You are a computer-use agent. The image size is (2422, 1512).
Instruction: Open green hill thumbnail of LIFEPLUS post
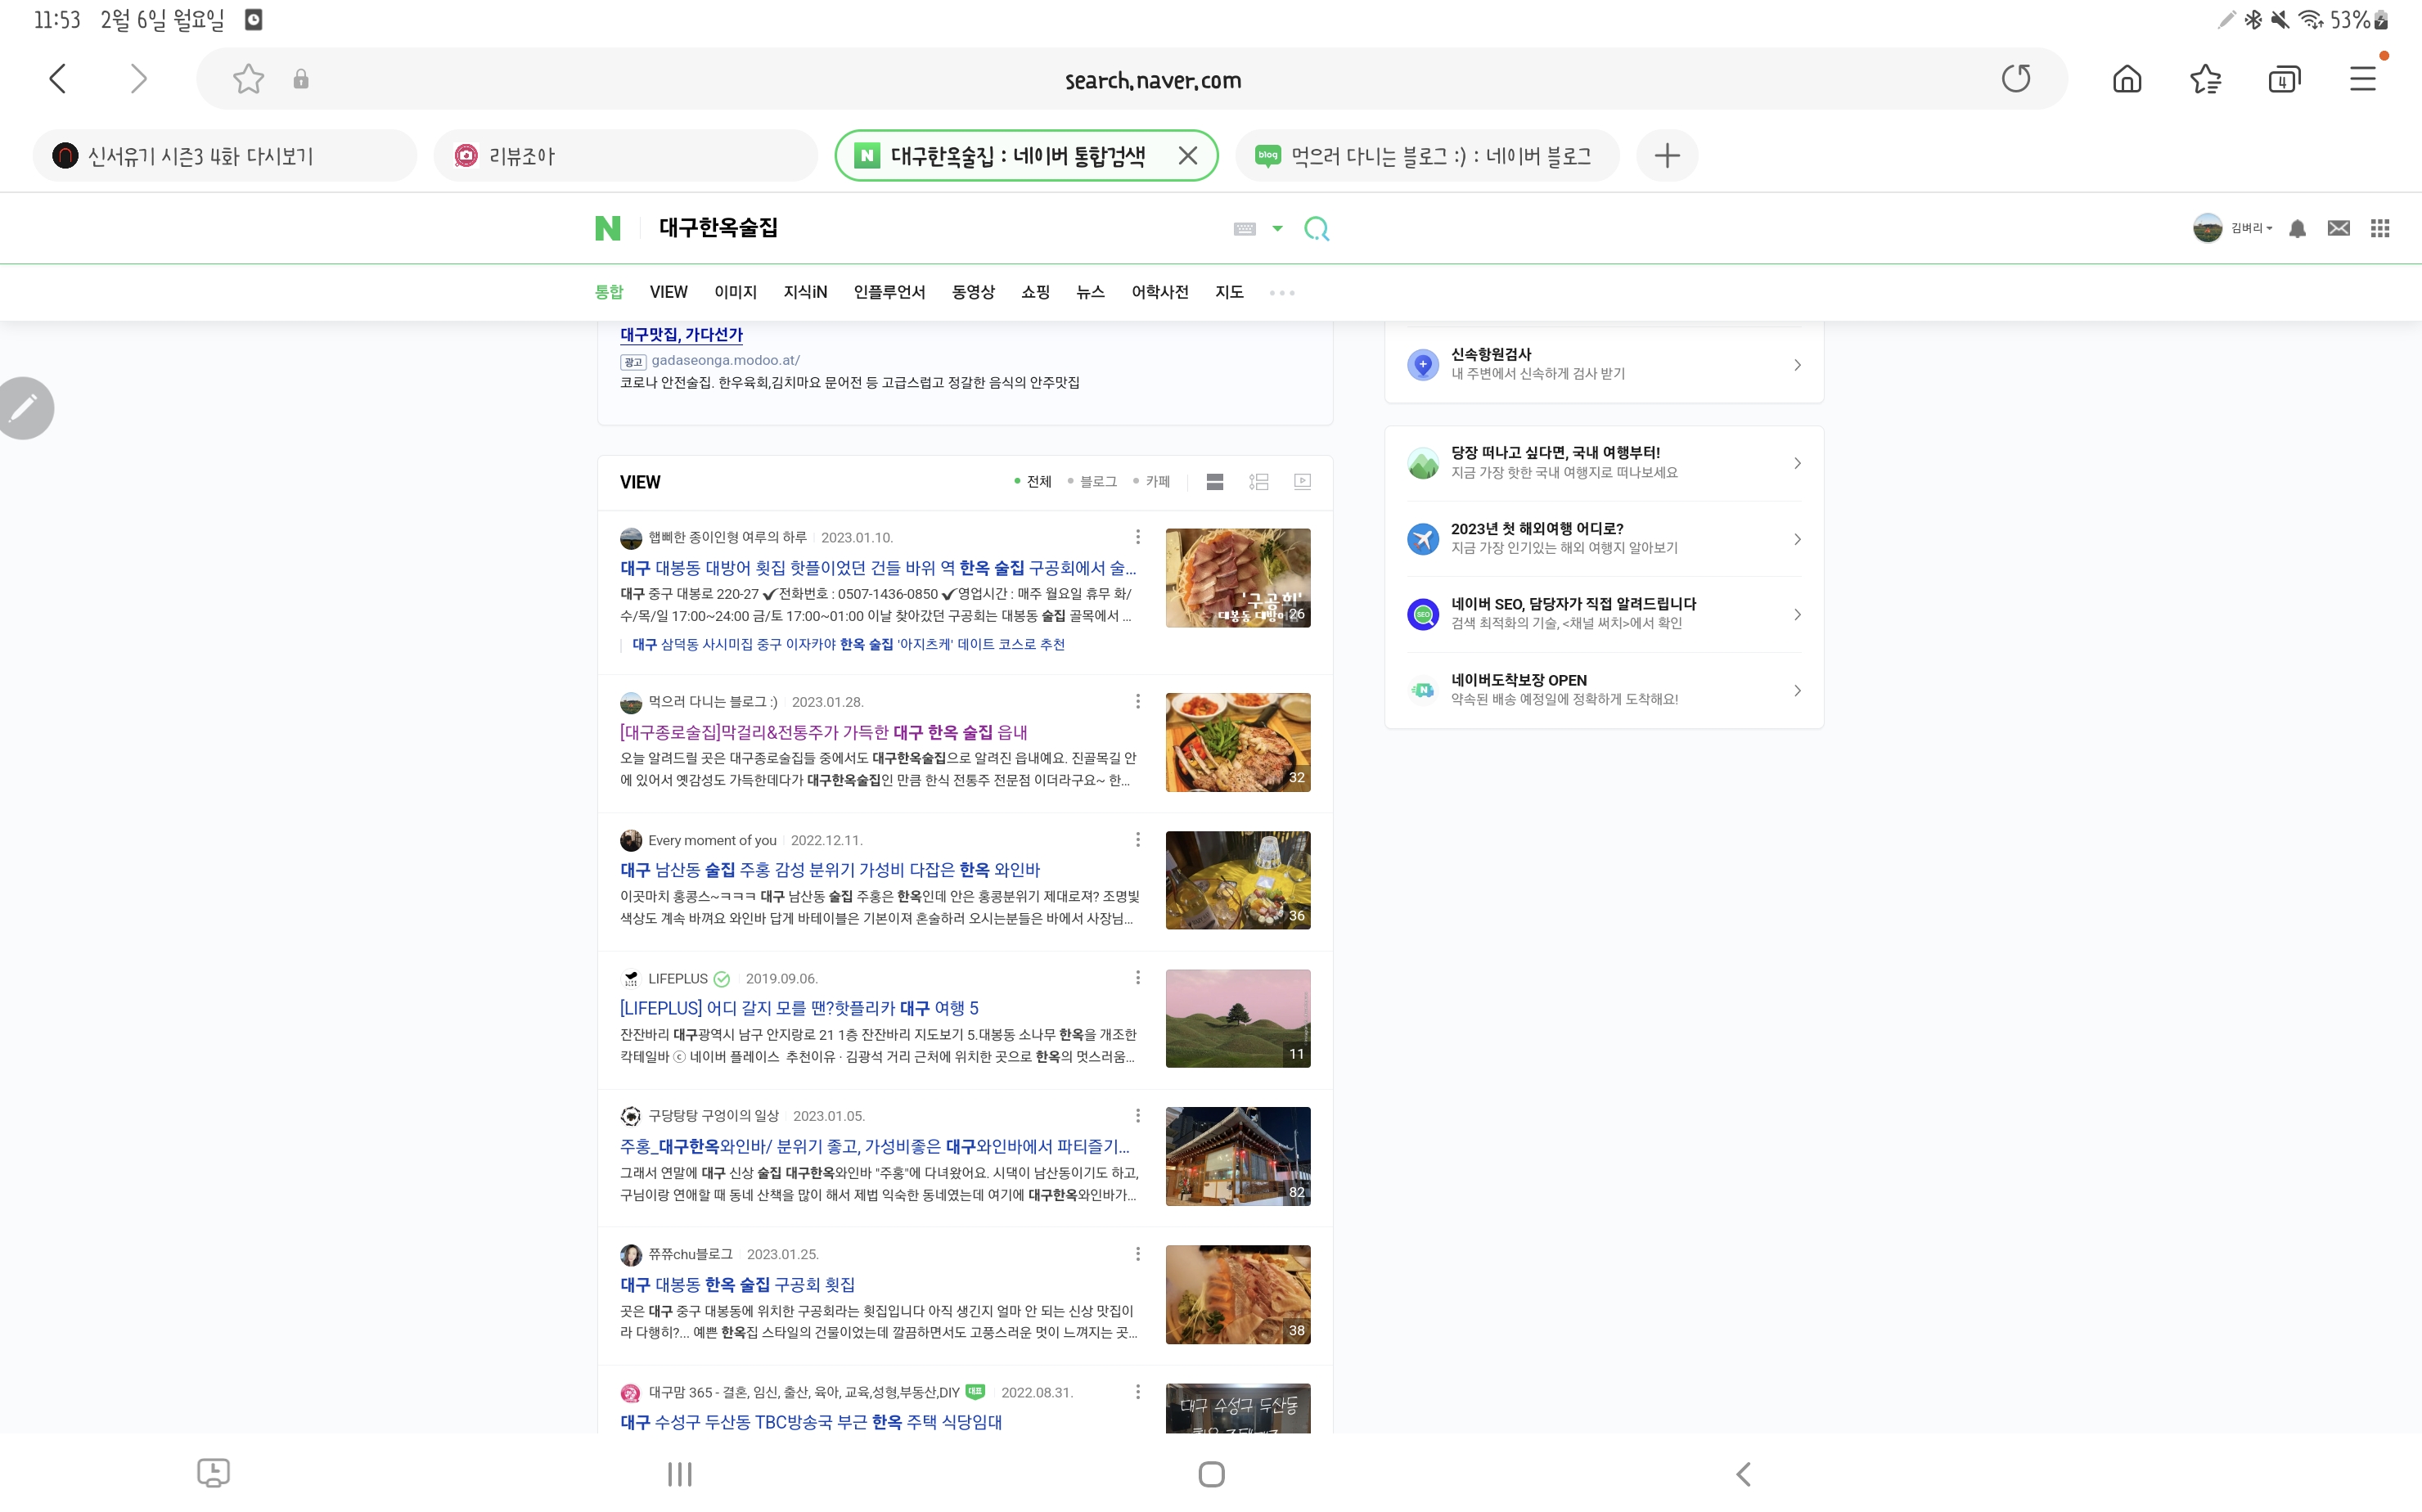coord(1238,1018)
